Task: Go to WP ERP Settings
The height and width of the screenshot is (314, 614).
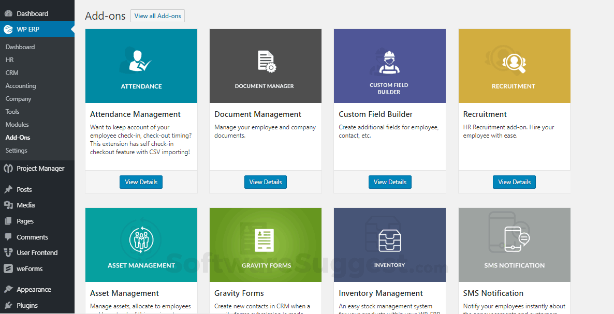Action: point(16,150)
